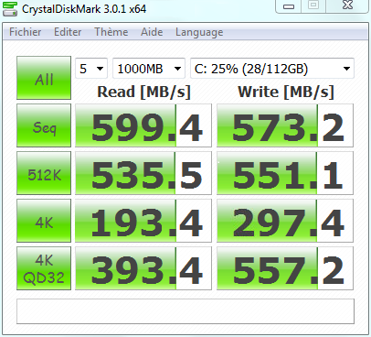Maximize the CrystalDiskMark window
Screen dimensions: 371x337
313,6
